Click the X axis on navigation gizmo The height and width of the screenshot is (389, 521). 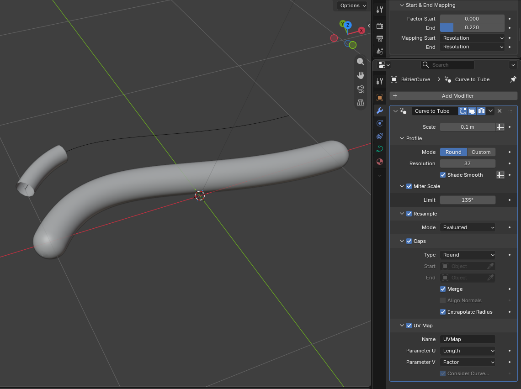tap(361, 30)
